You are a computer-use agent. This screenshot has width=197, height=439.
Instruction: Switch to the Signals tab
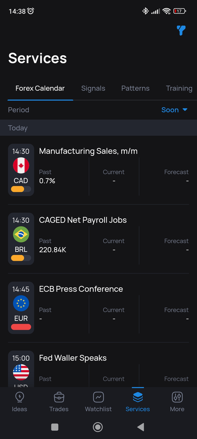pos(93,89)
